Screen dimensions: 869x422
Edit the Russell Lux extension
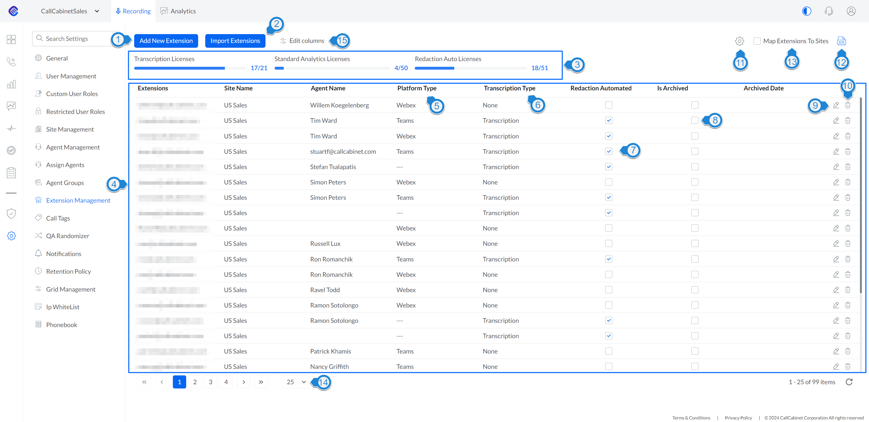[x=836, y=244]
